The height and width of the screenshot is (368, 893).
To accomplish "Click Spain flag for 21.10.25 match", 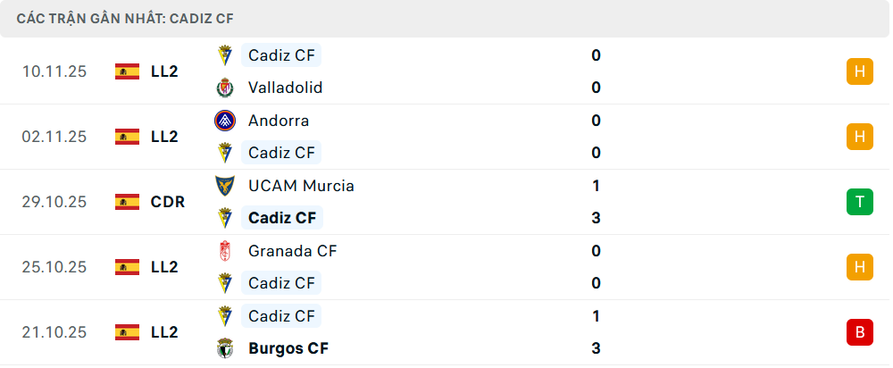I will tap(128, 332).
